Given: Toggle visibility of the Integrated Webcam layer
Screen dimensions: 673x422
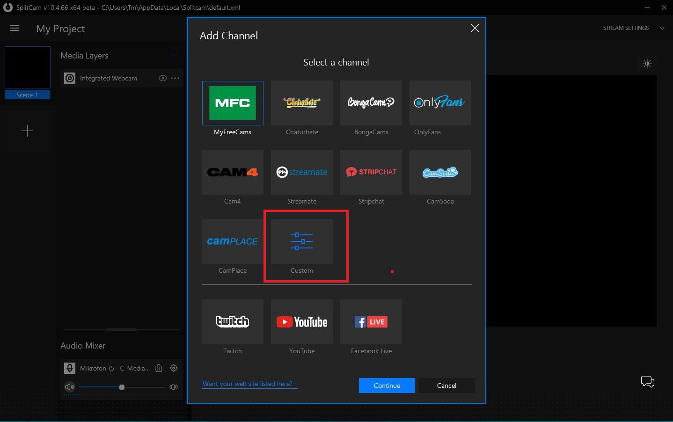Looking at the screenshot, I should (x=163, y=78).
